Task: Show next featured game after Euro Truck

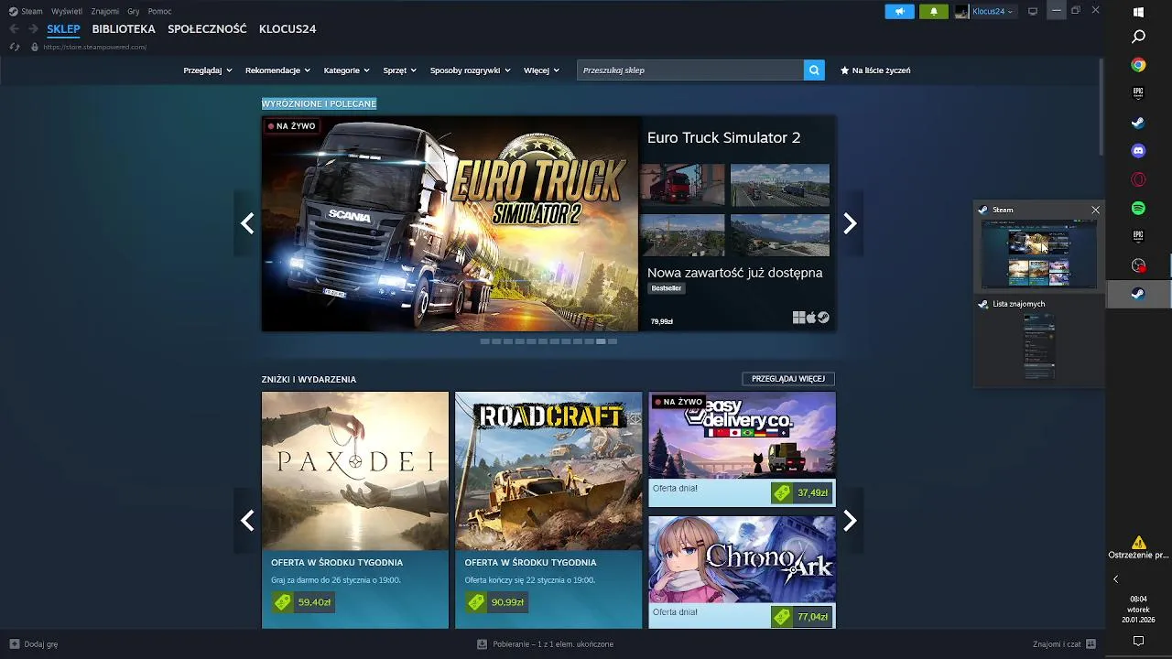Action: click(x=850, y=223)
